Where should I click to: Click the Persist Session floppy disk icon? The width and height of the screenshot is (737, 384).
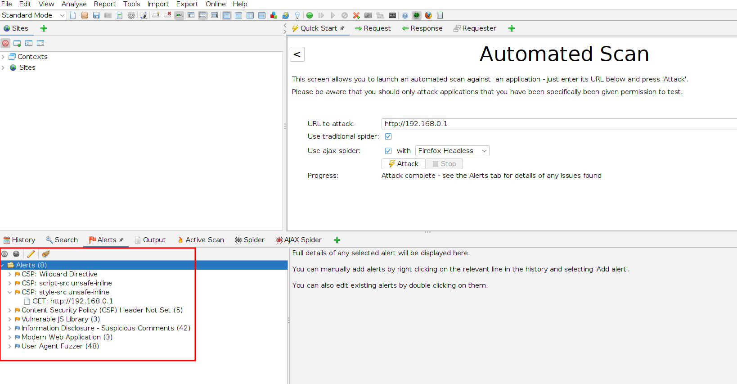tap(96, 15)
